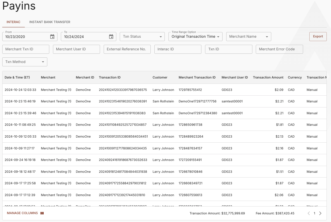The width and height of the screenshot is (331, 222).
Task: Click the previous page arrow
Action: pos(308,213)
